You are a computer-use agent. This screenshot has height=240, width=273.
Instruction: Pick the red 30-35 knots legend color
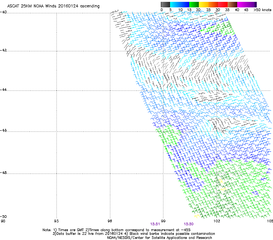(x=223, y=4)
